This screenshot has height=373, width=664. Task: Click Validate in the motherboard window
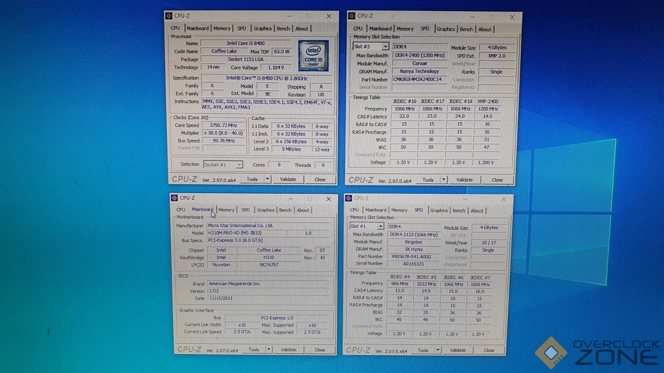point(288,349)
